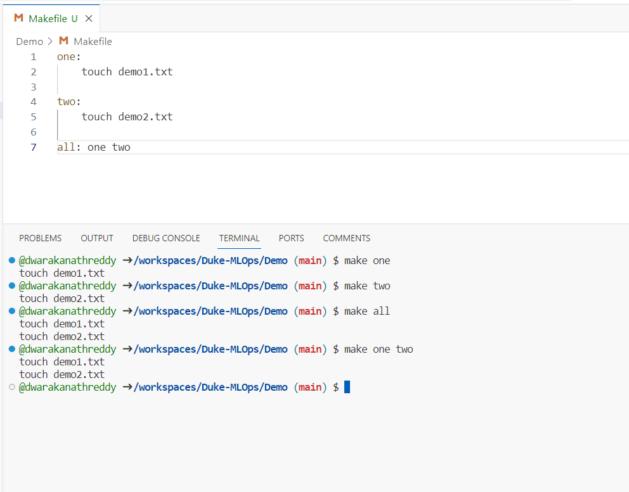Open the OUTPUT panel tab

(97, 238)
